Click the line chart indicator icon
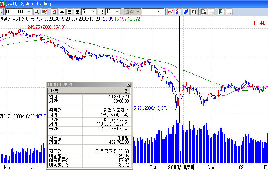The width and height of the screenshot is (268, 170). 171,12
